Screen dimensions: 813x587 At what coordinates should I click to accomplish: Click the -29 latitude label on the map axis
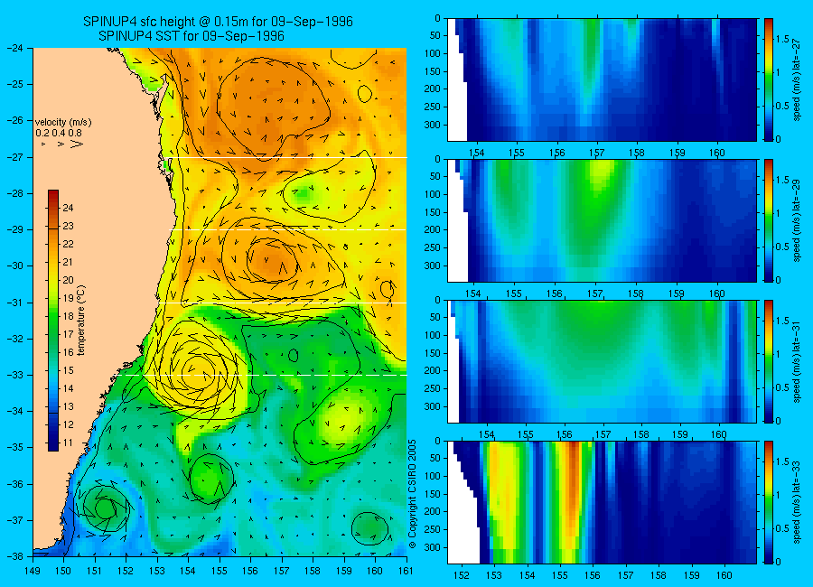(15, 229)
